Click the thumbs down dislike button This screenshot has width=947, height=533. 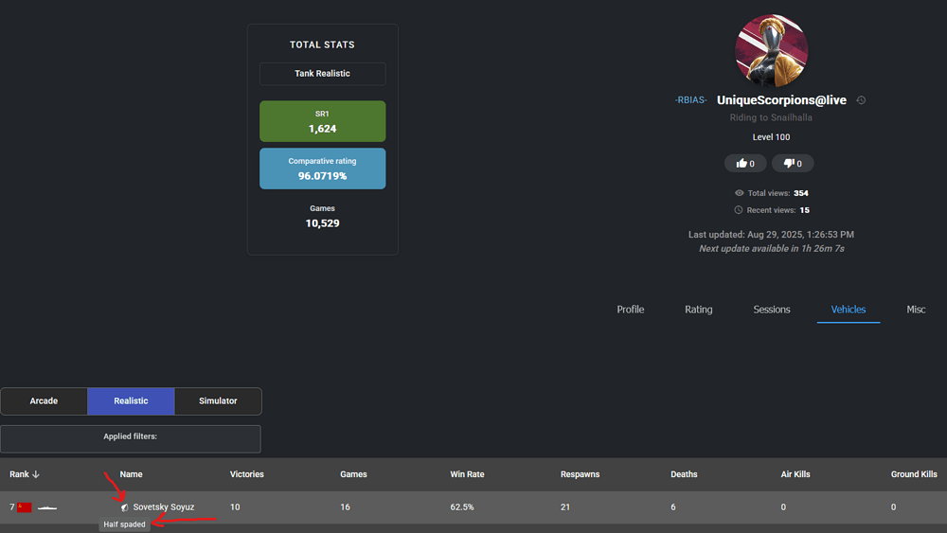(793, 164)
